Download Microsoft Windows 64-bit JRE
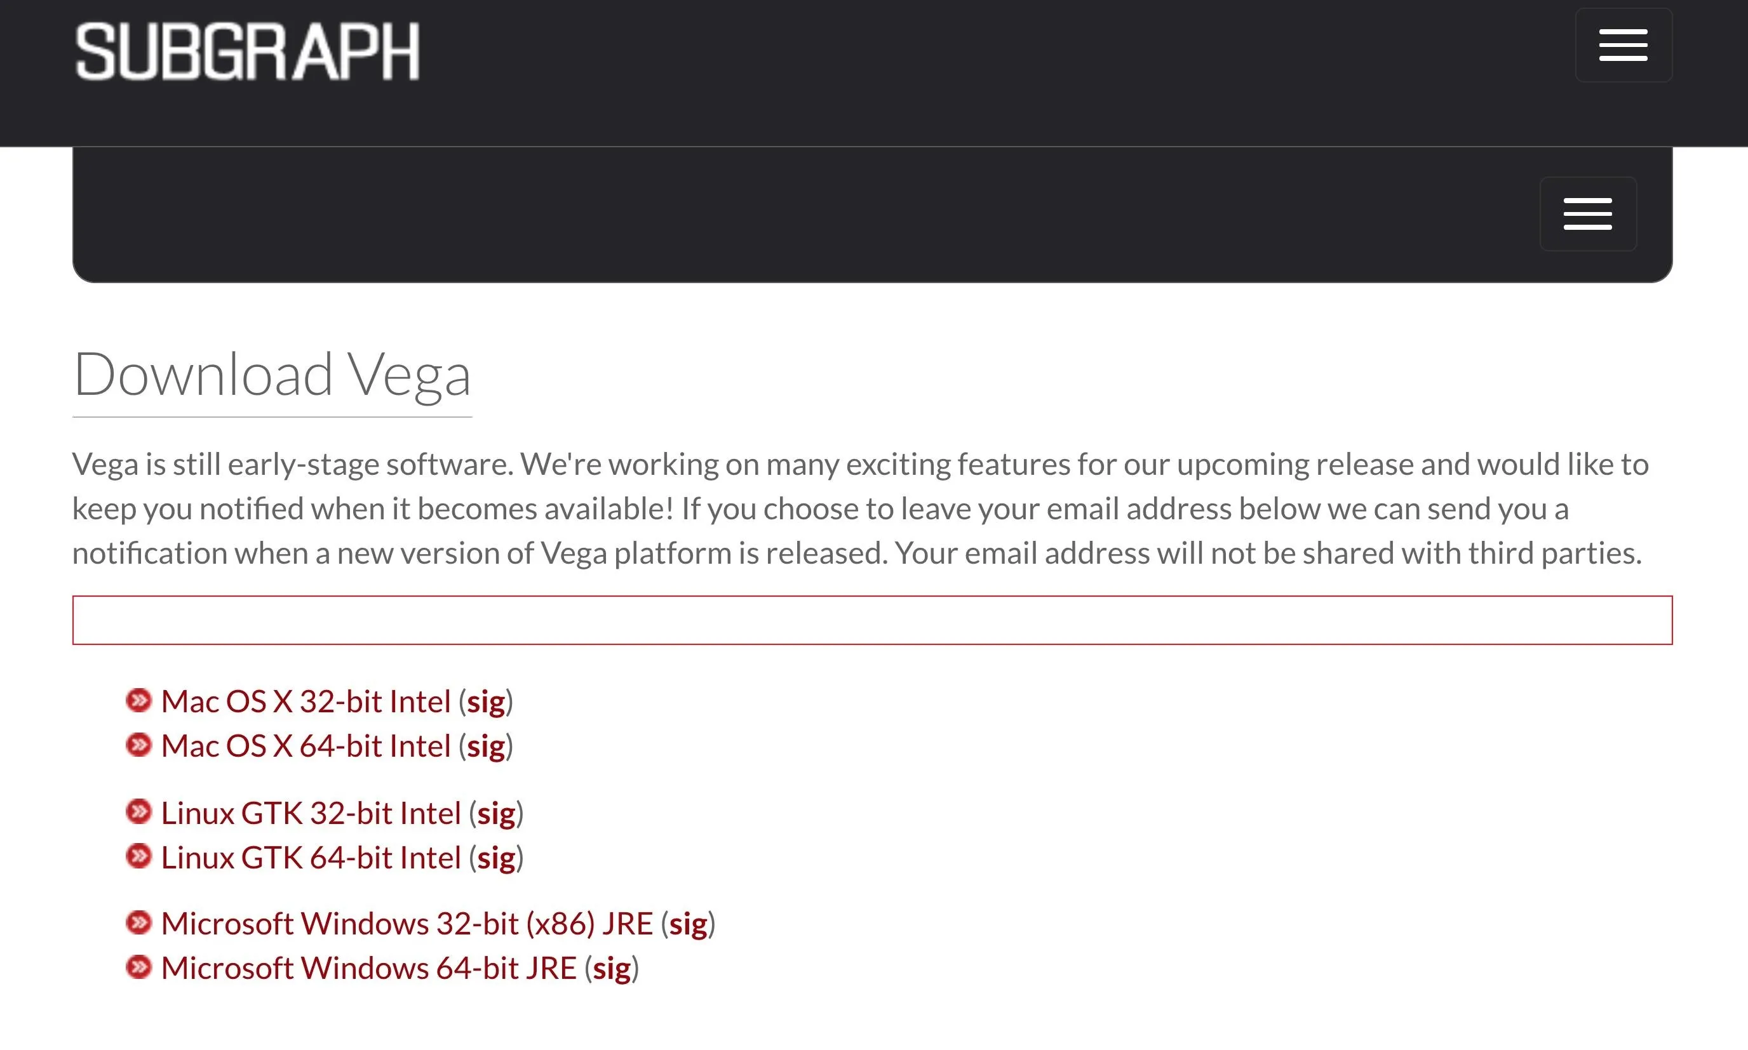Image resolution: width=1748 pixels, height=1050 pixels. coord(369,969)
